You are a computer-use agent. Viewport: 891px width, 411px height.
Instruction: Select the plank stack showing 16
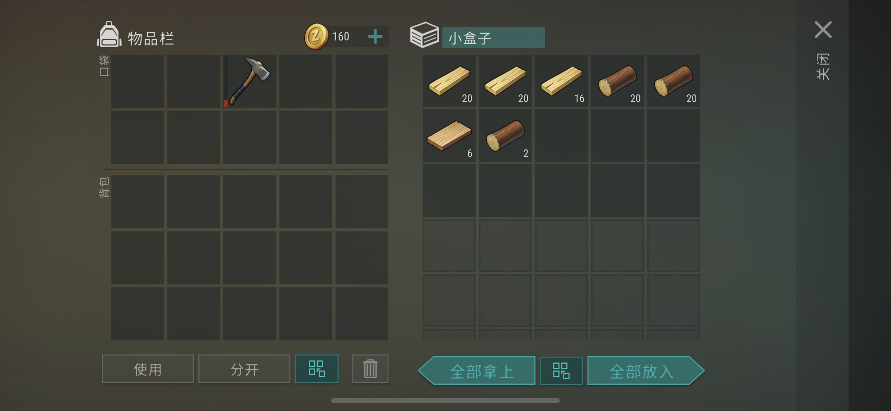(x=561, y=81)
